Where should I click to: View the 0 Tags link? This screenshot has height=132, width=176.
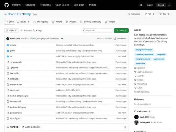tap(37, 31)
